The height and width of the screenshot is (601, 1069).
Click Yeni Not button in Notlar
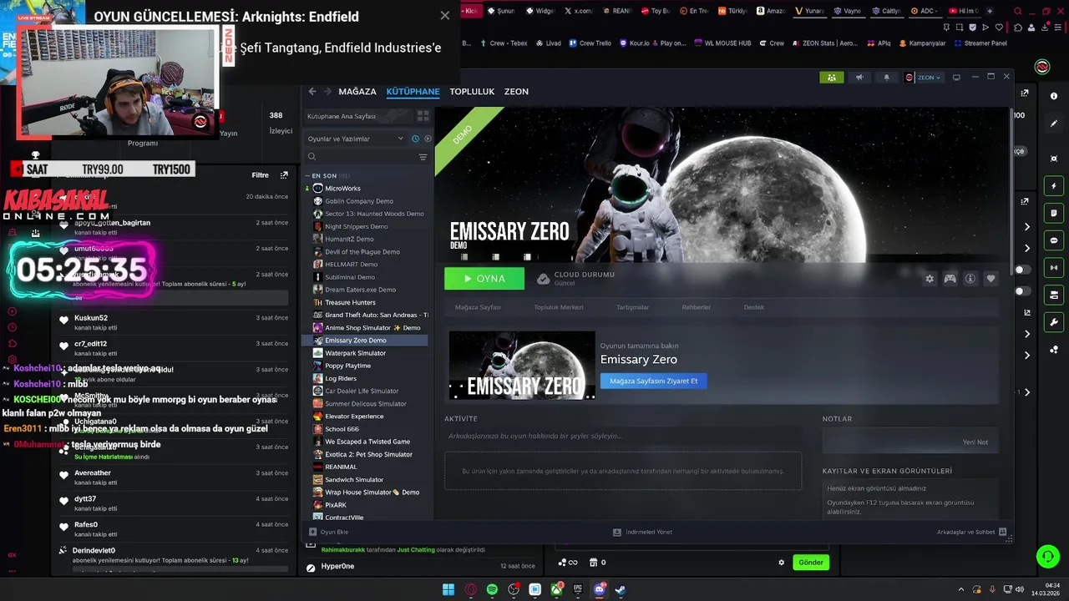click(975, 442)
